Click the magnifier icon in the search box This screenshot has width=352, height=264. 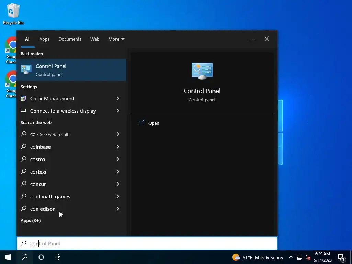[23, 243]
